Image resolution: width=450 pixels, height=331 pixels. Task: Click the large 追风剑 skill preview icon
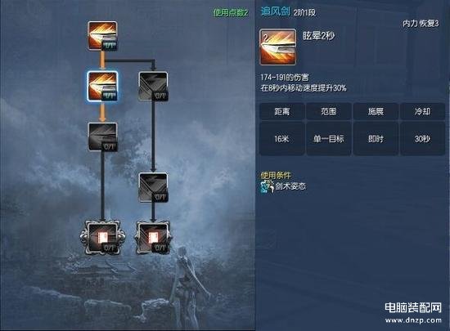(x=277, y=47)
